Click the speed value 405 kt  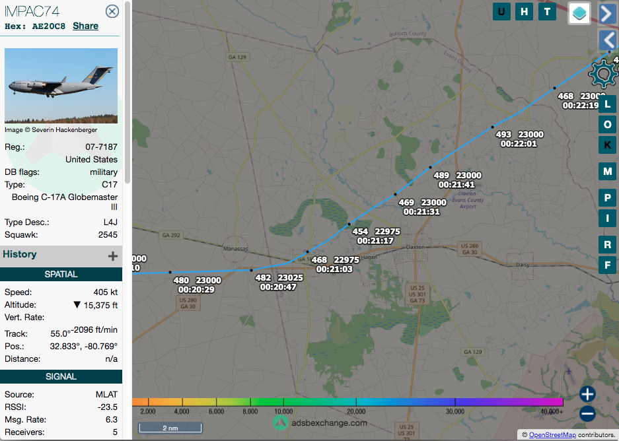pyautogui.click(x=106, y=292)
